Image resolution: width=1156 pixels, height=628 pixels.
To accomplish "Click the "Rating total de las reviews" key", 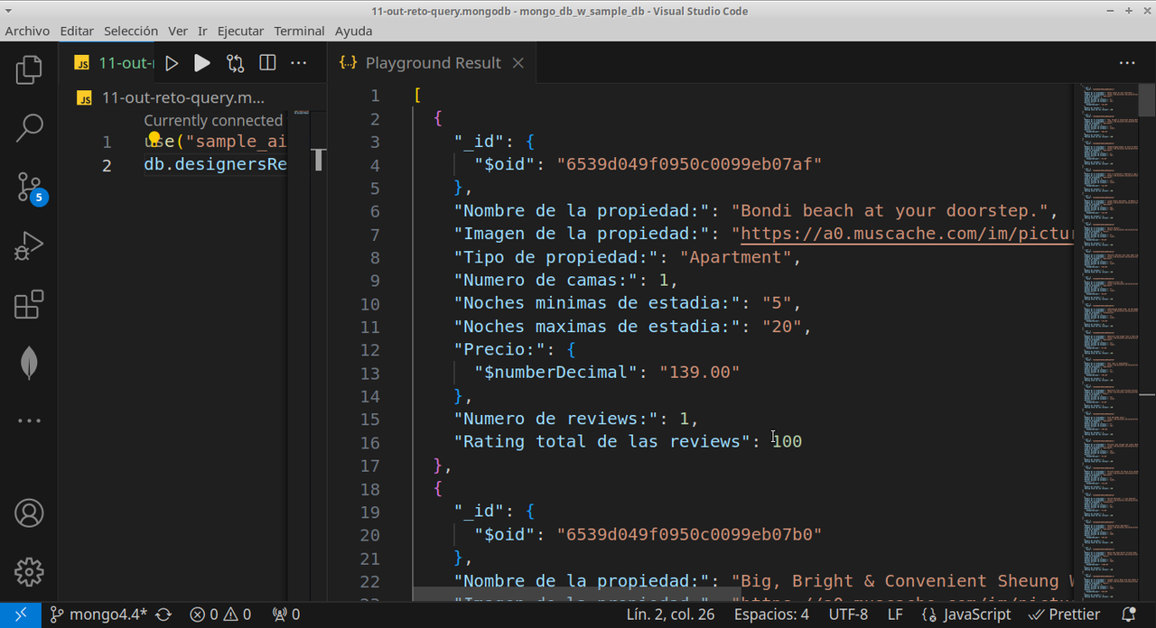I will coord(601,442).
